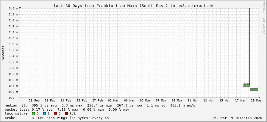
Task: Select the 01 Mar date label
Action: click(113, 101)
